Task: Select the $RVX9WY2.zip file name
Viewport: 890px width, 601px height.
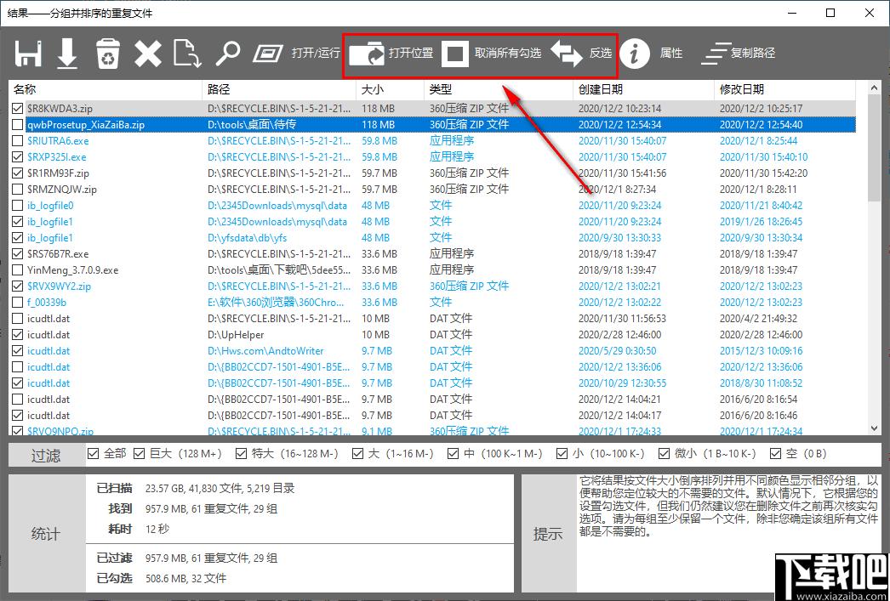Action: (59, 286)
